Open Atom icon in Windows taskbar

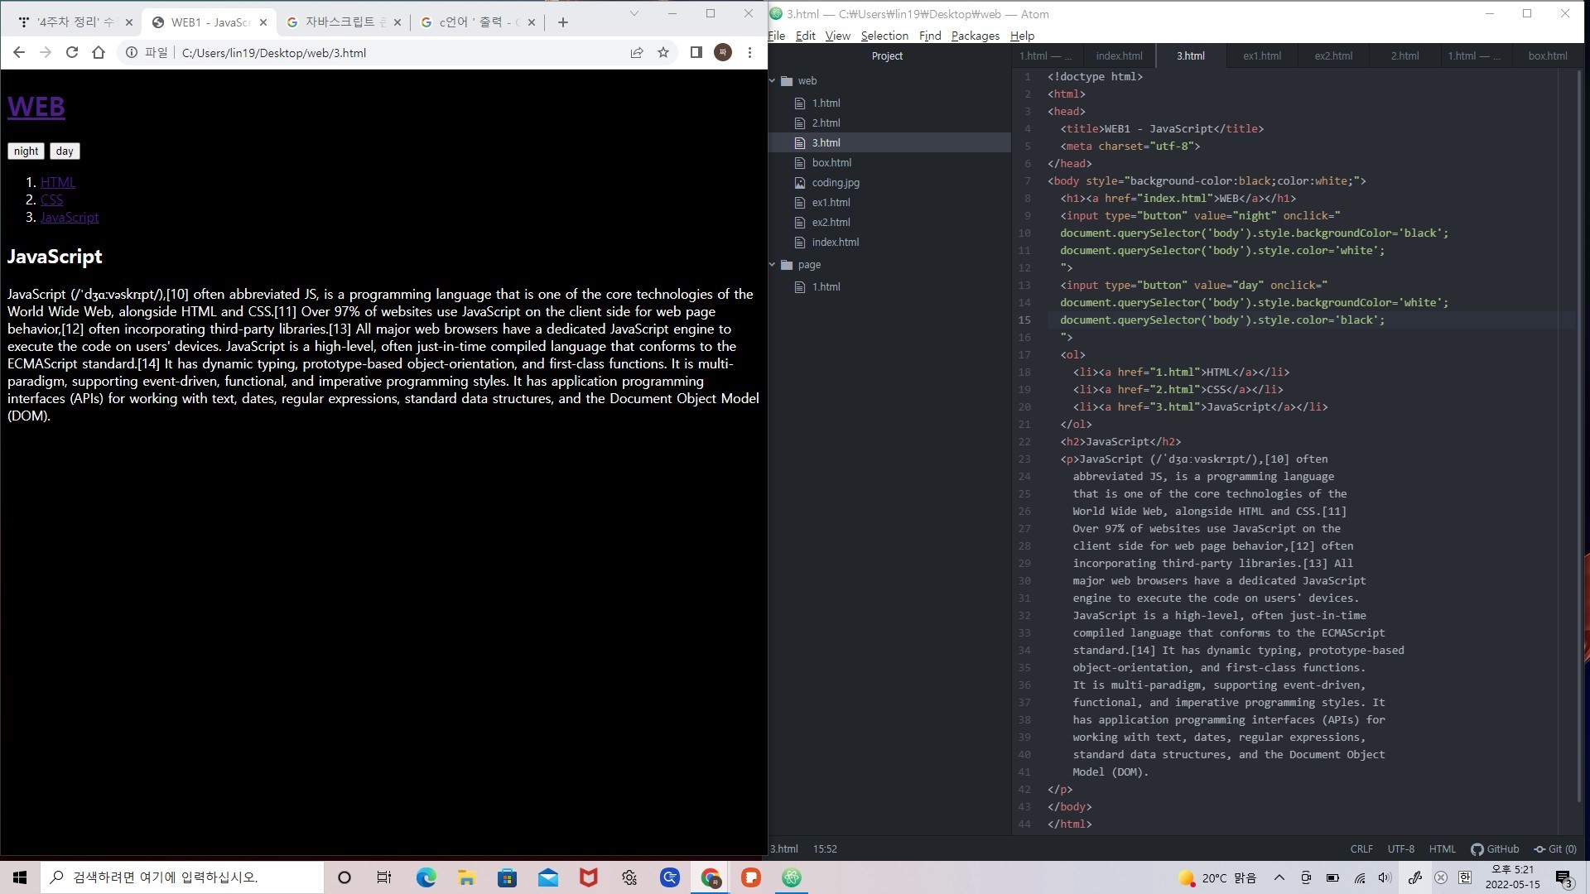[x=791, y=877]
